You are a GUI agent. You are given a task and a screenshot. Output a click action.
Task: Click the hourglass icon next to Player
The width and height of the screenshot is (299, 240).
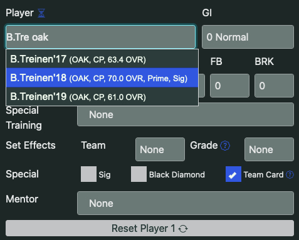click(x=41, y=13)
